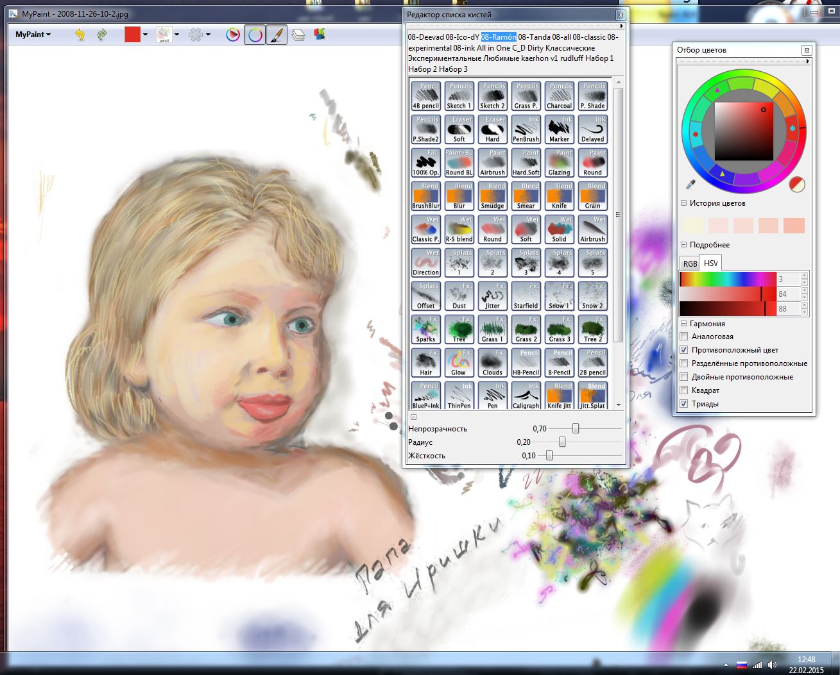Viewport: 840px width, 675px height.
Task: Disable the Триады harmony checkbox
Action: click(x=684, y=404)
